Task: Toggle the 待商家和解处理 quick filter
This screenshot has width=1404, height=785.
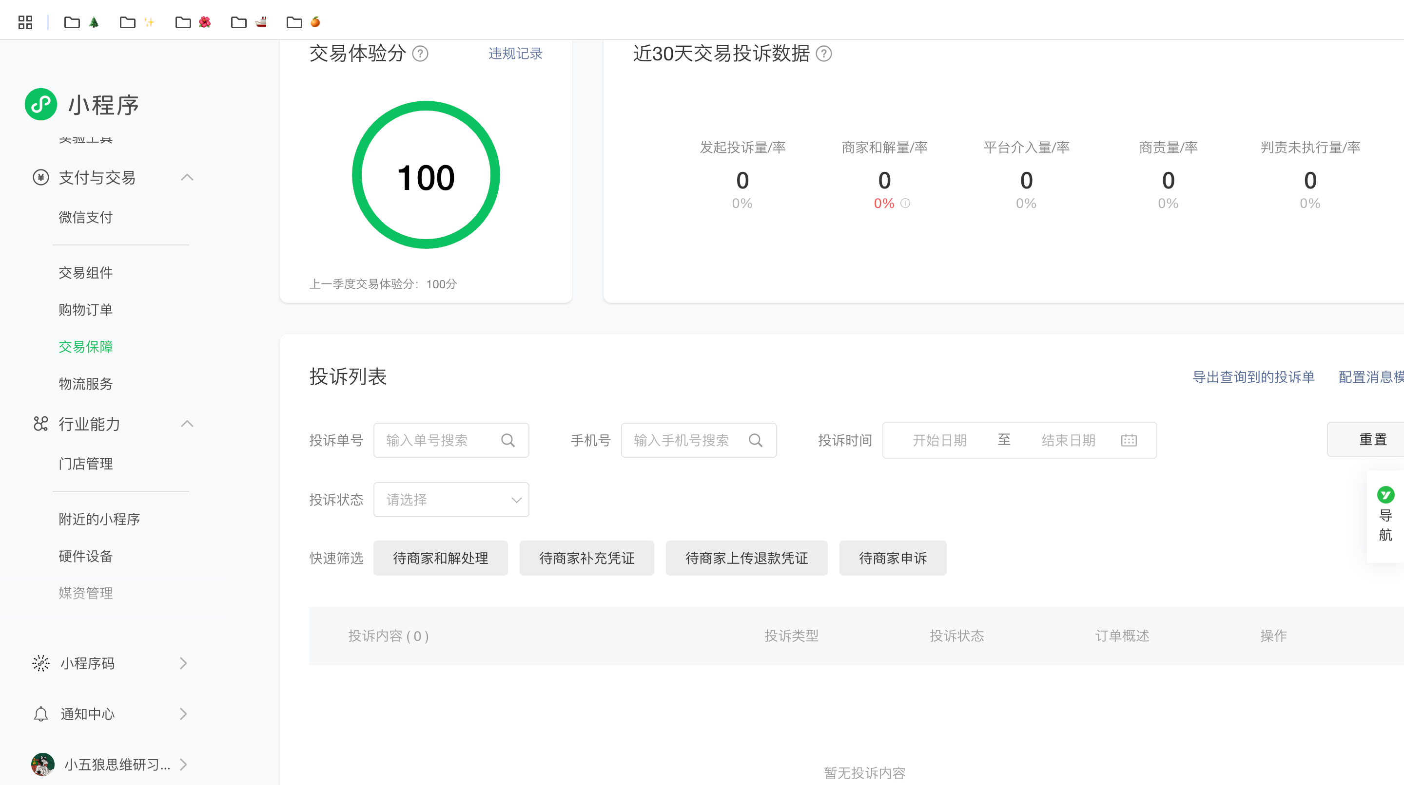Action: (x=440, y=558)
